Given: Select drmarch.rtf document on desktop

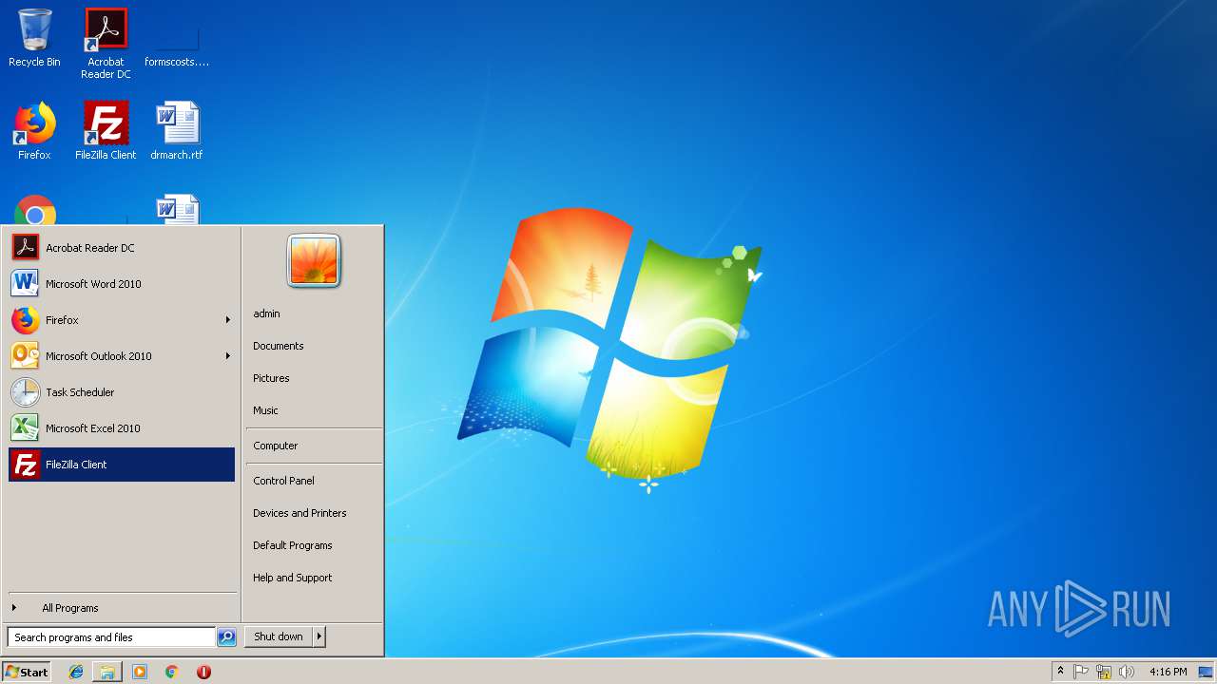Looking at the screenshot, I should (177, 131).
